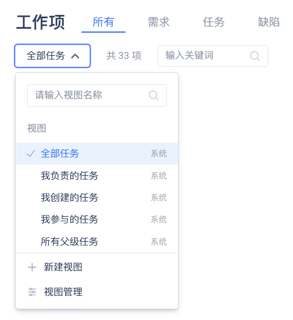Click the sliders icon beside 视图管理
The width and height of the screenshot is (293, 320).
pyautogui.click(x=32, y=292)
